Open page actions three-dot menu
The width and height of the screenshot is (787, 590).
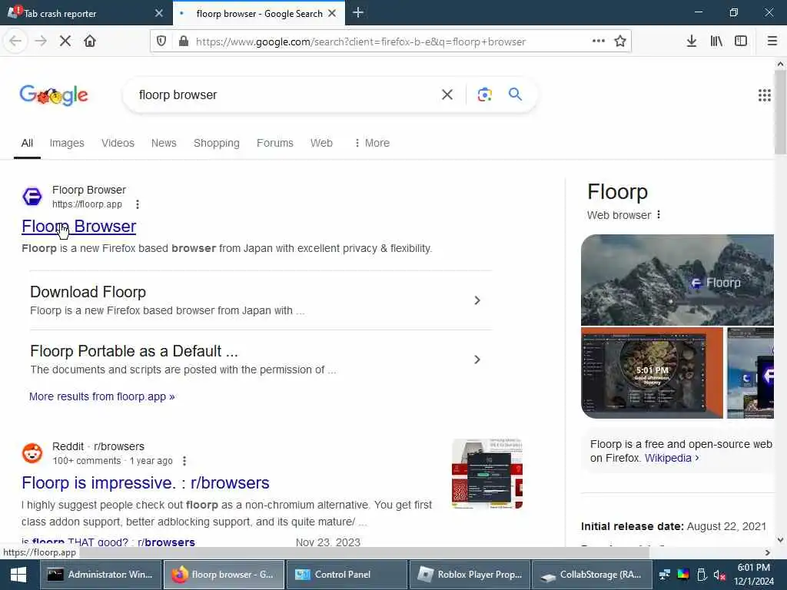[598, 41]
